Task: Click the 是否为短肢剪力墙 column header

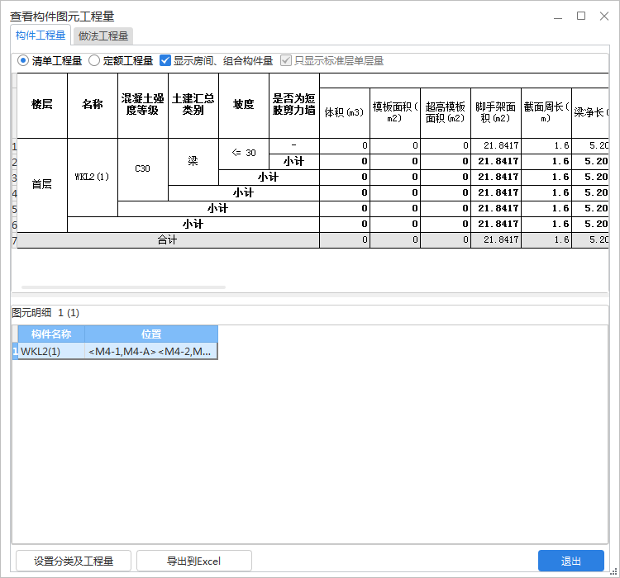Action: pos(294,106)
